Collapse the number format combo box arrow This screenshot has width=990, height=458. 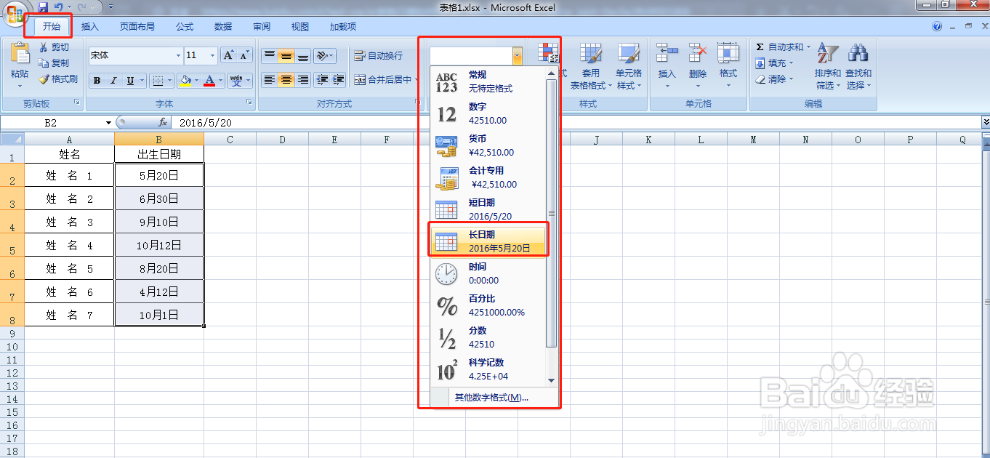[517, 55]
